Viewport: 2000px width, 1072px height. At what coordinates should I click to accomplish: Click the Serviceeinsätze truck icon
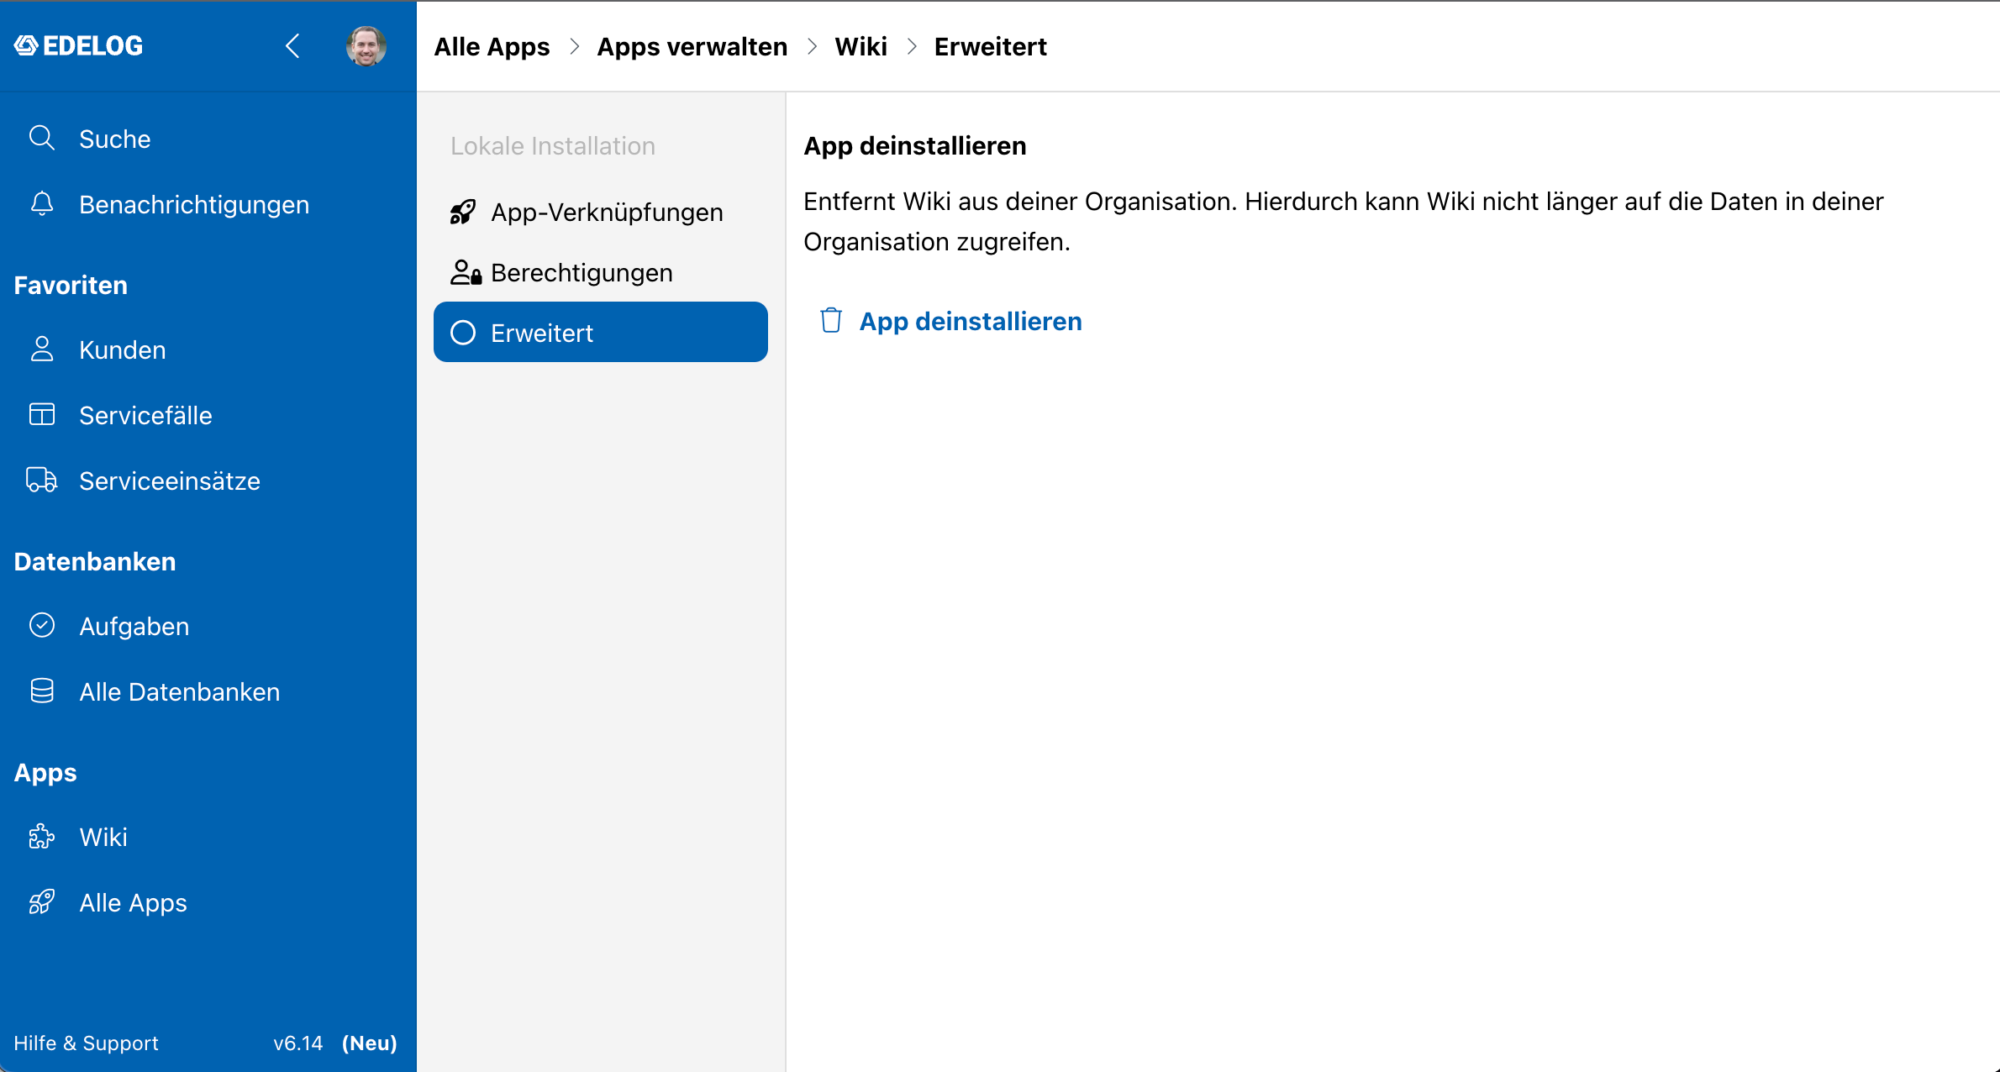(41, 480)
